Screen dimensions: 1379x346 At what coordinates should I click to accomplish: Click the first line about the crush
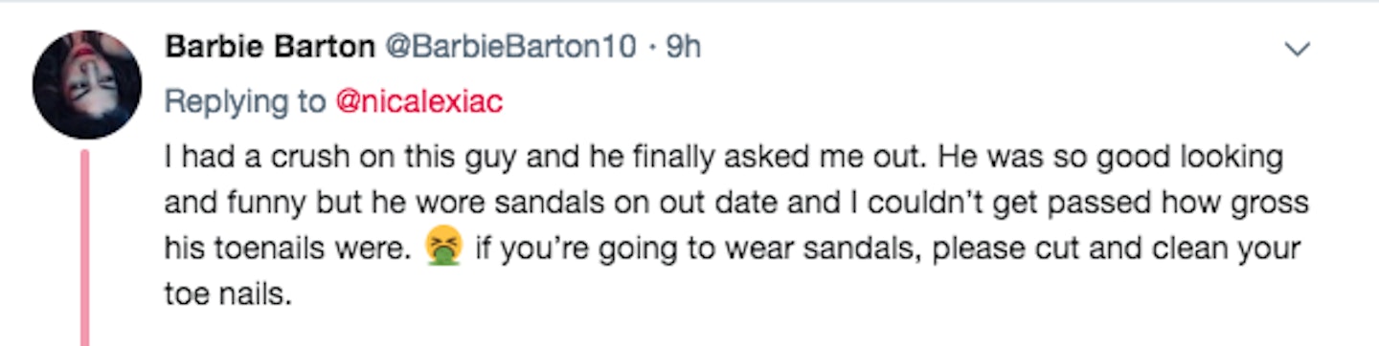pos(723,158)
